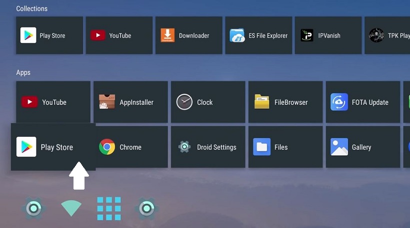Open Droid Settings

(x=208, y=147)
